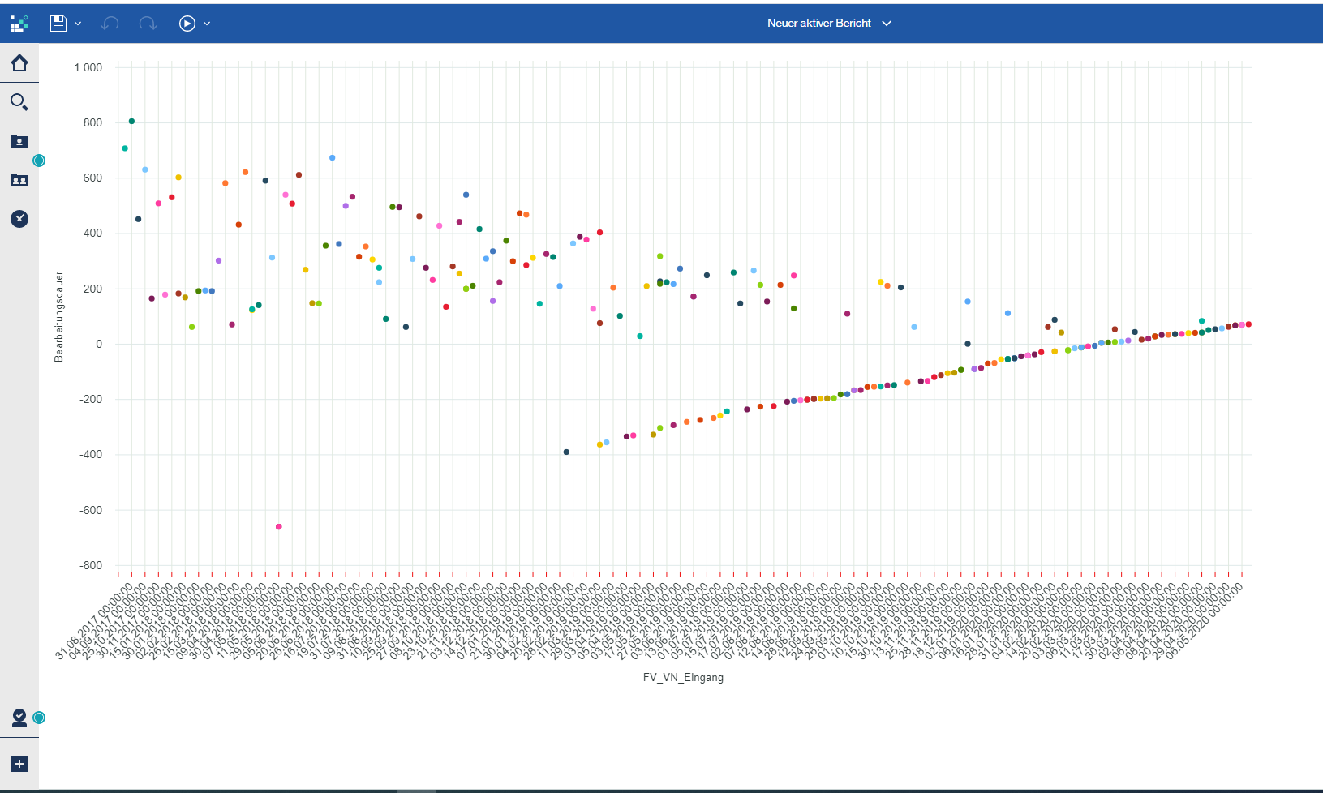Open the save options dropdown arrow
Image resolution: width=1323 pixels, height=793 pixels.
click(x=78, y=24)
